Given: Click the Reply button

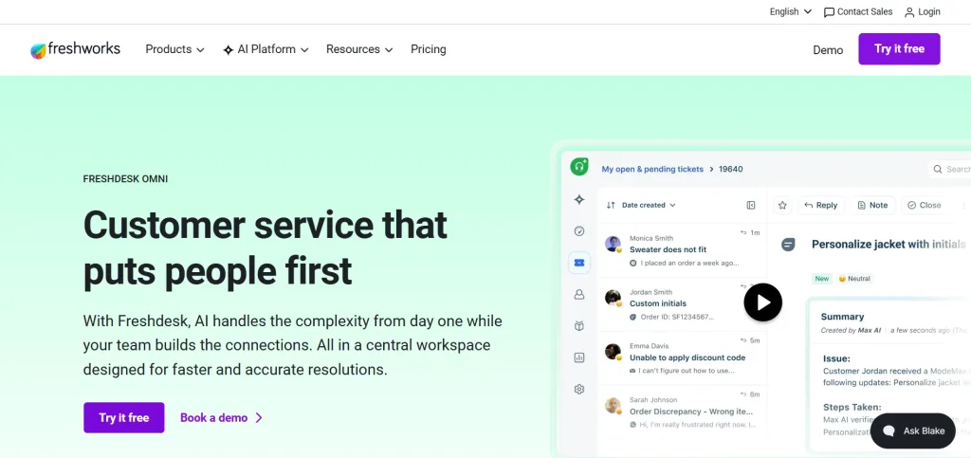Looking at the screenshot, I should click(820, 205).
